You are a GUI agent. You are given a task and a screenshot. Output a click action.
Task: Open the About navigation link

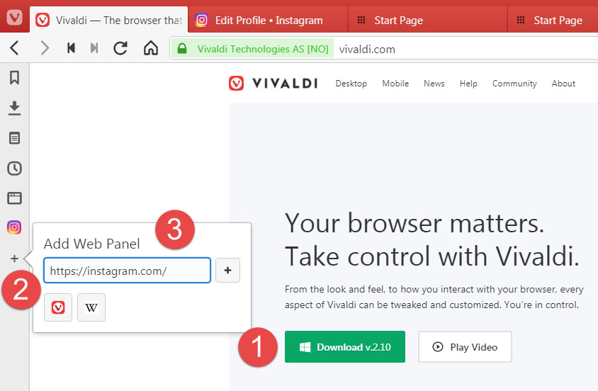click(563, 84)
